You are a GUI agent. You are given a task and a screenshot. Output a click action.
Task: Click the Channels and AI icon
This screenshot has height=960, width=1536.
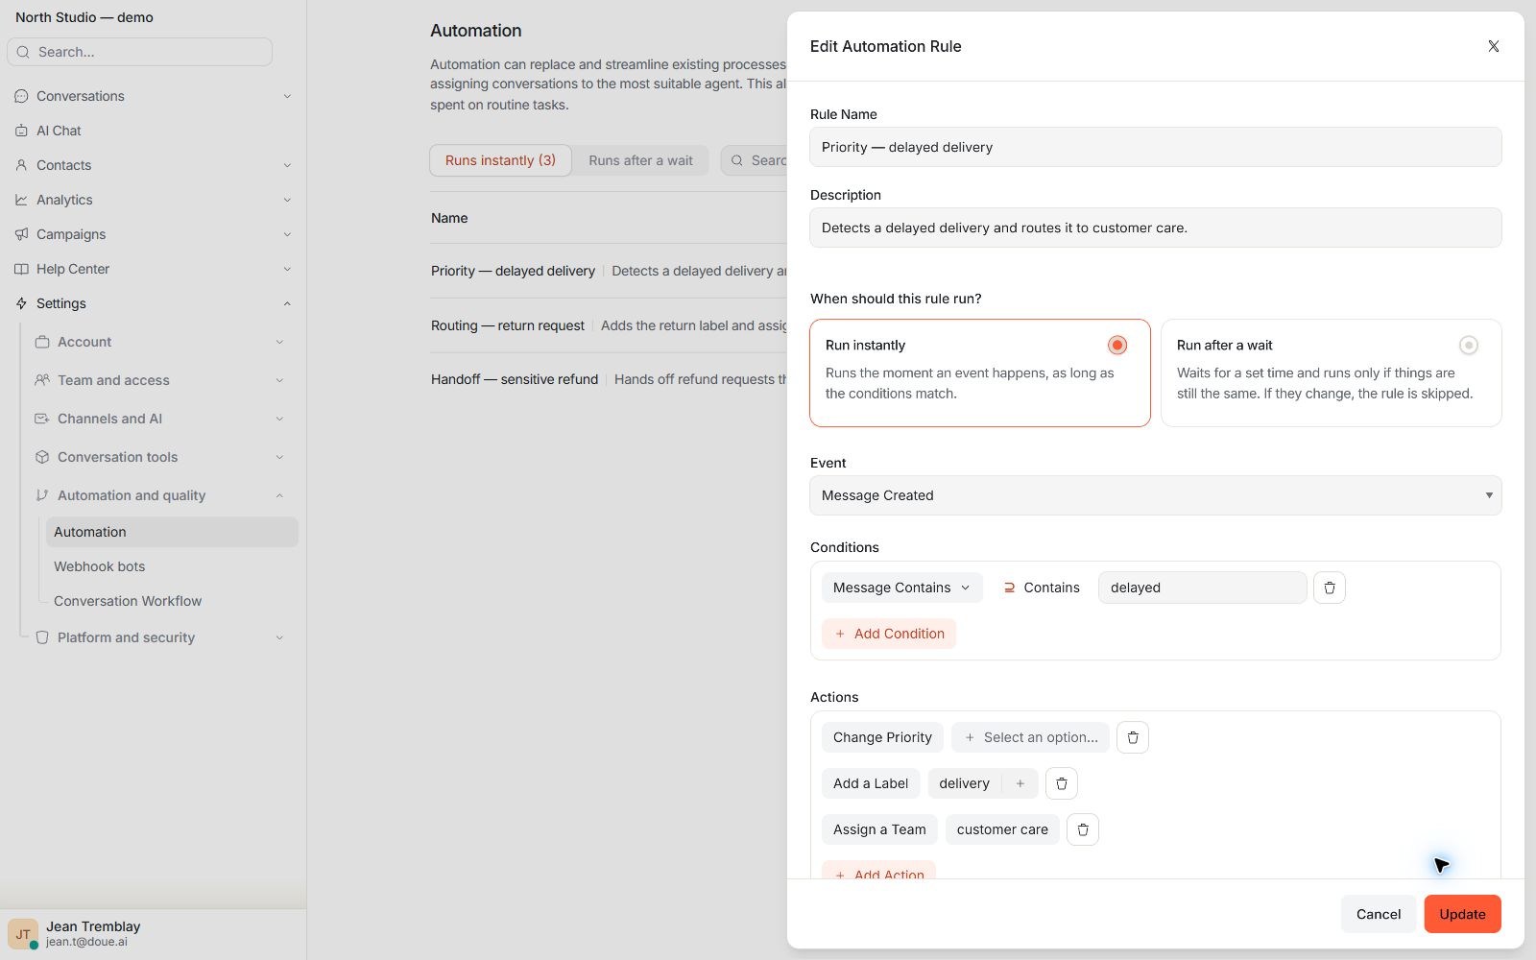point(42,419)
